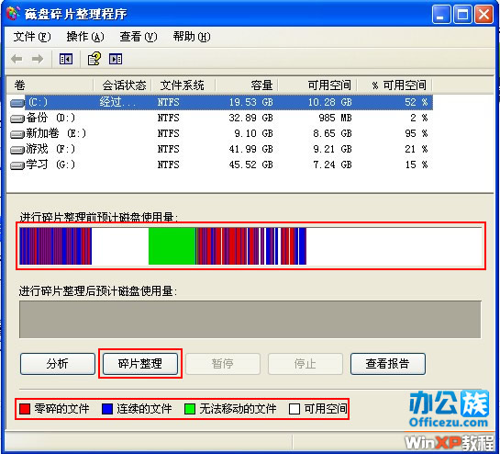Open the 查看(V) menu
Image resolution: width=500 pixels, height=454 pixels.
[139, 37]
